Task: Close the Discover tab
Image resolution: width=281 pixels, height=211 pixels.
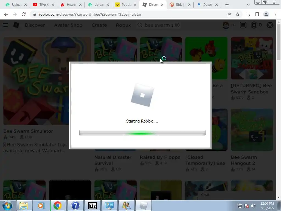Action: coord(162,5)
